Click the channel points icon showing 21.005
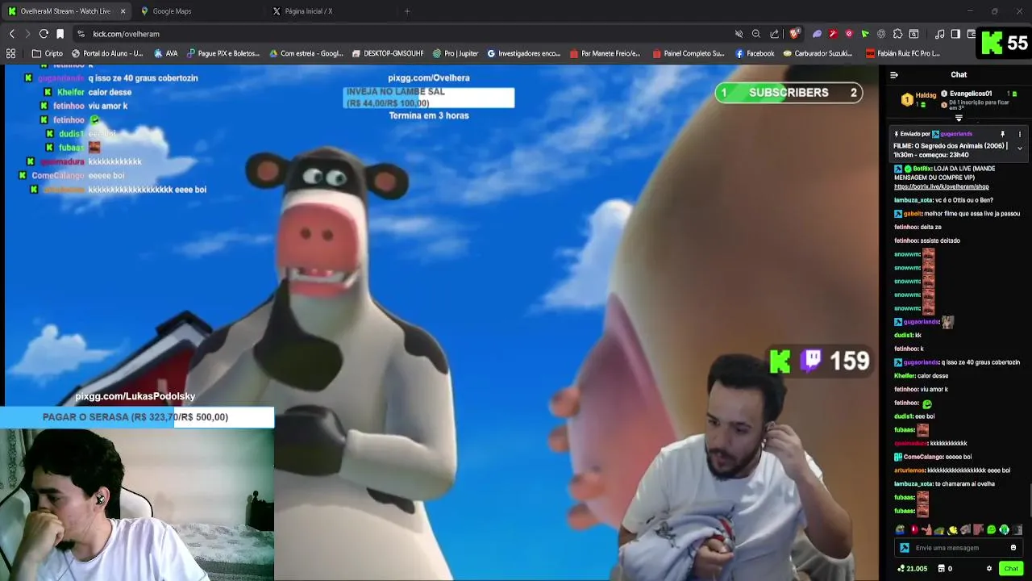Image resolution: width=1032 pixels, height=581 pixels. coord(912,568)
